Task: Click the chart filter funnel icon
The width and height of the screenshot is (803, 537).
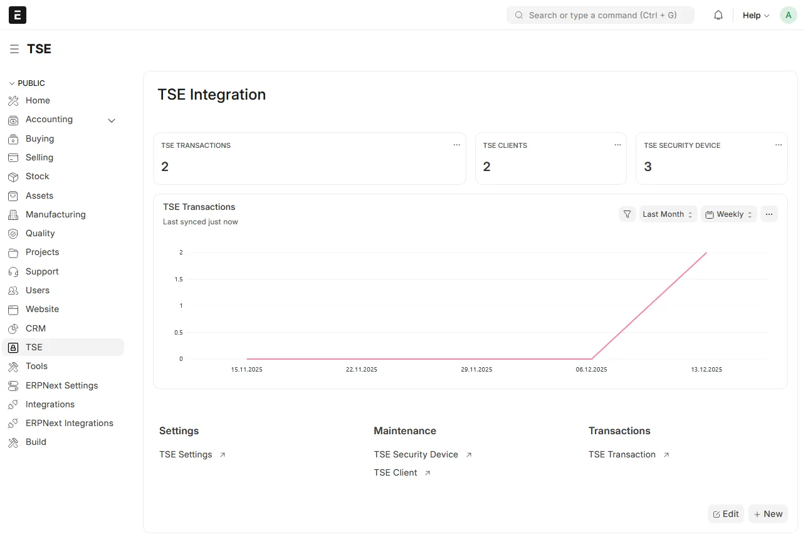Action: tap(627, 214)
